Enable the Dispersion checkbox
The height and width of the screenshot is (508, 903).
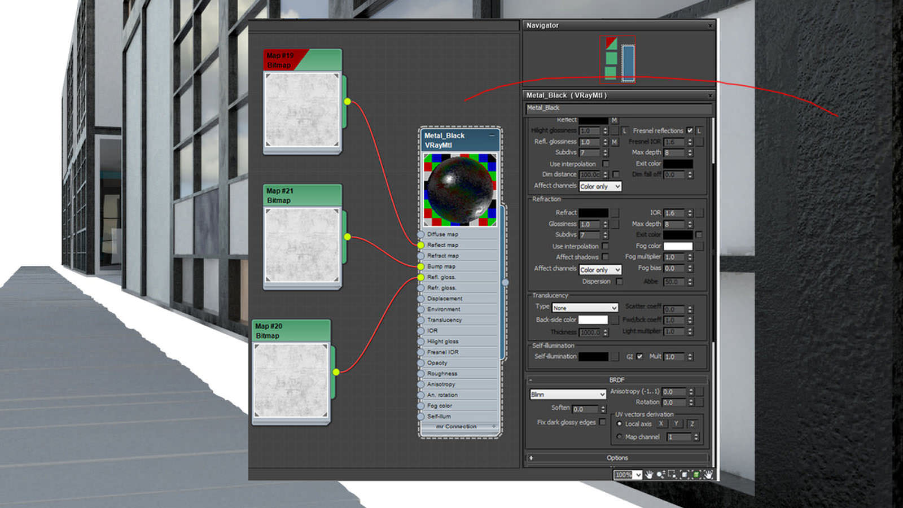(x=619, y=281)
